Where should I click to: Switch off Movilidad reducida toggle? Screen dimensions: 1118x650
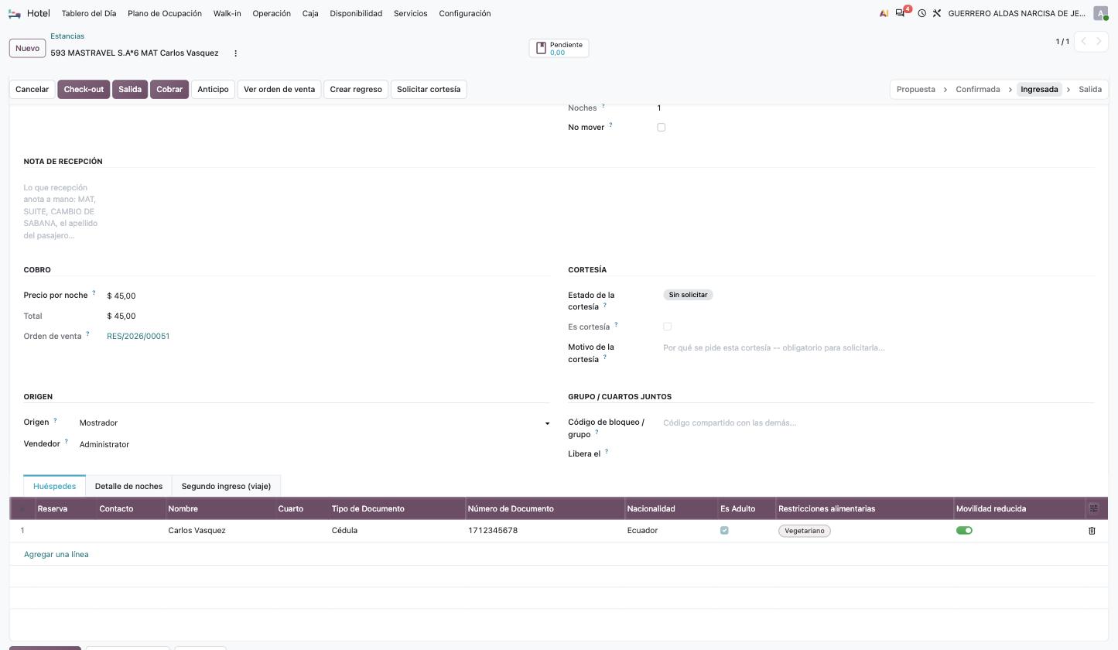pos(964,531)
